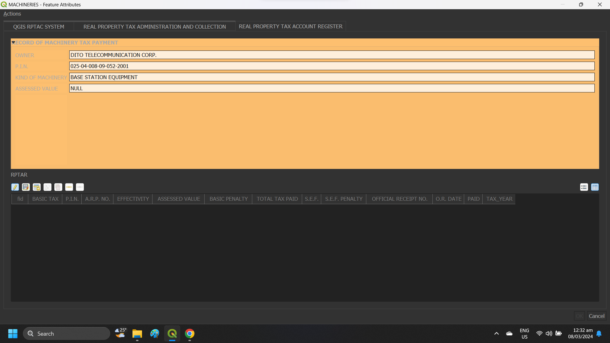The image size is (610, 343).
Task: Sort by OFFICIAL RECEIPT NO. column
Action: click(x=399, y=199)
